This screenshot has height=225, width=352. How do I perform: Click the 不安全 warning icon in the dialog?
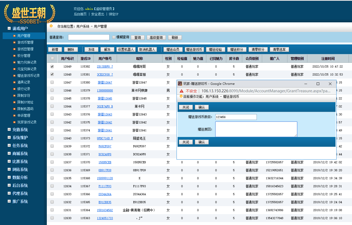click(181, 90)
